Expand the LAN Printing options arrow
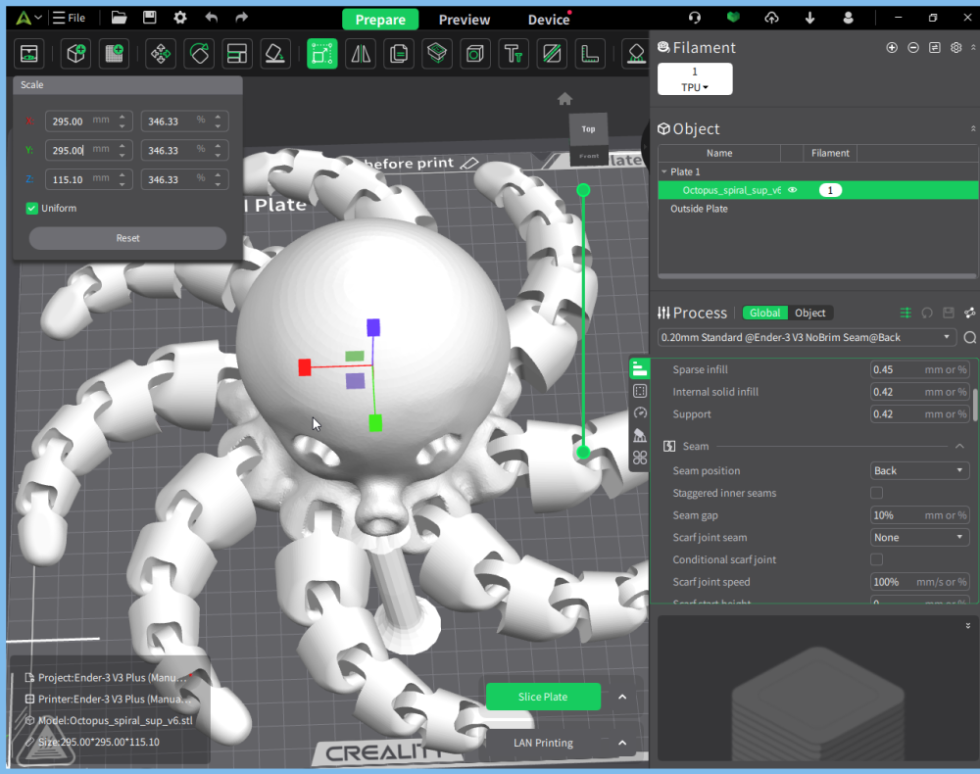980x774 pixels. [x=622, y=743]
